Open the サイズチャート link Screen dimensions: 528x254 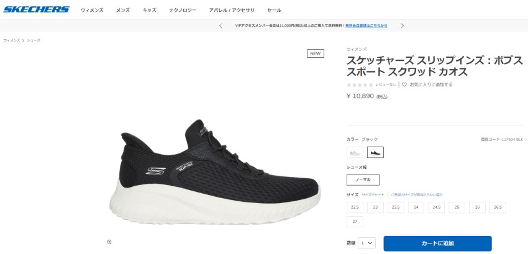[373, 195]
